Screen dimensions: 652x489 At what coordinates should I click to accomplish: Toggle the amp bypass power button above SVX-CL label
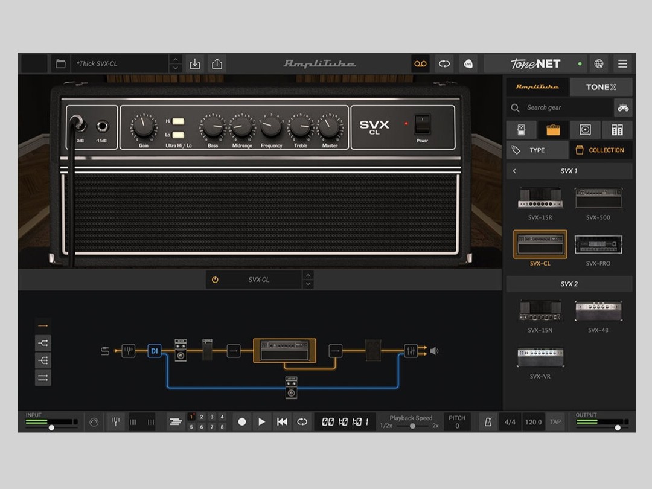215,279
